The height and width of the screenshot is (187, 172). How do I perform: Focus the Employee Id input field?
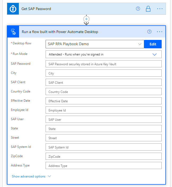[104, 110]
